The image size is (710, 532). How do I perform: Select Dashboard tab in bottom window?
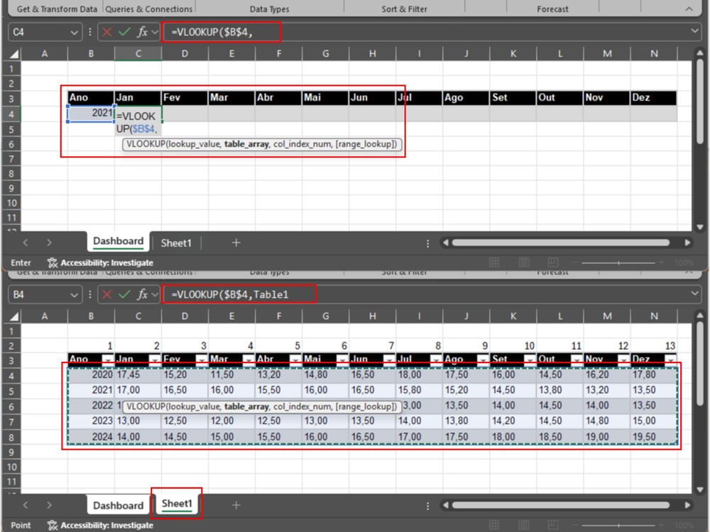click(x=118, y=505)
